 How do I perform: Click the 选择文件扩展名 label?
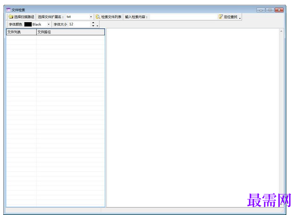click(50, 17)
